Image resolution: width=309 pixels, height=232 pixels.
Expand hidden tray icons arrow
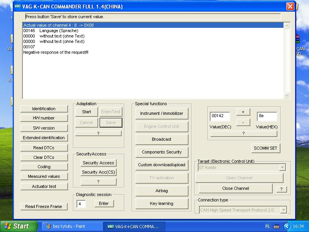point(287,226)
